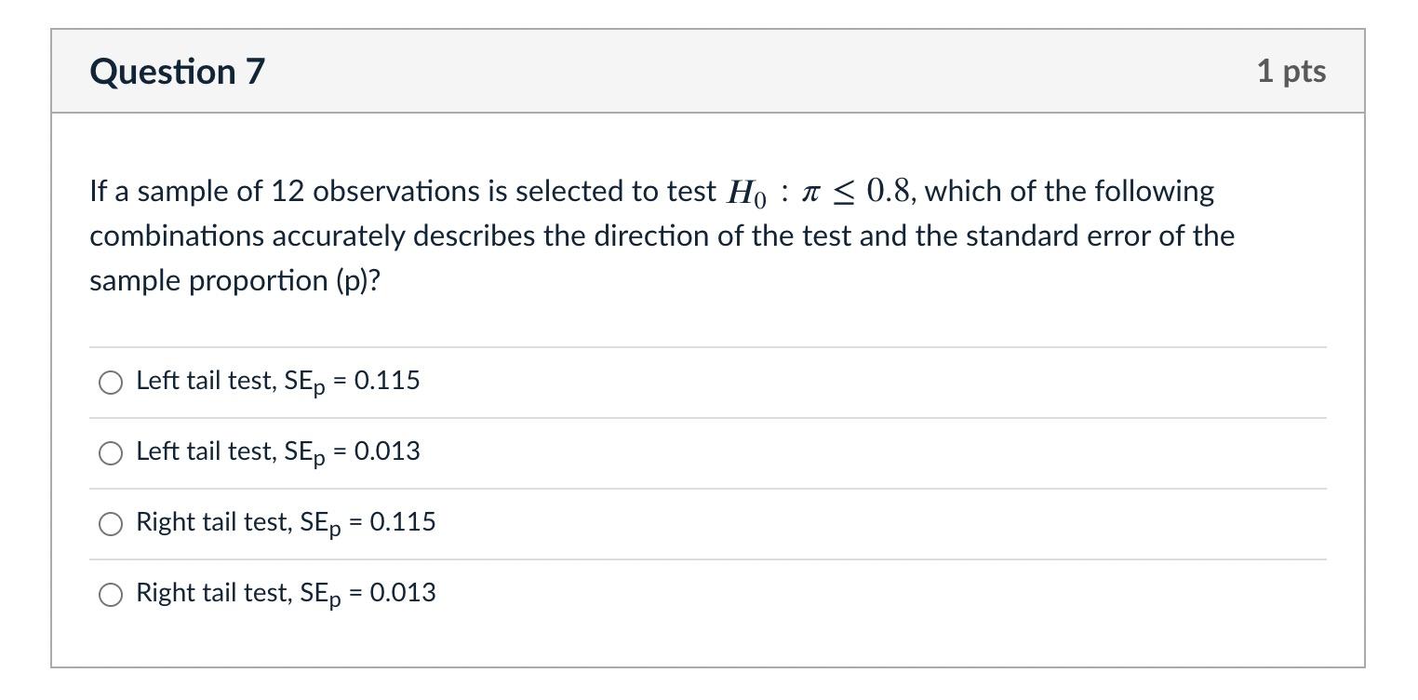Image resolution: width=1418 pixels, height=700 pixels.
Task: Click the Question 7 heading
Action: point(178,72)
